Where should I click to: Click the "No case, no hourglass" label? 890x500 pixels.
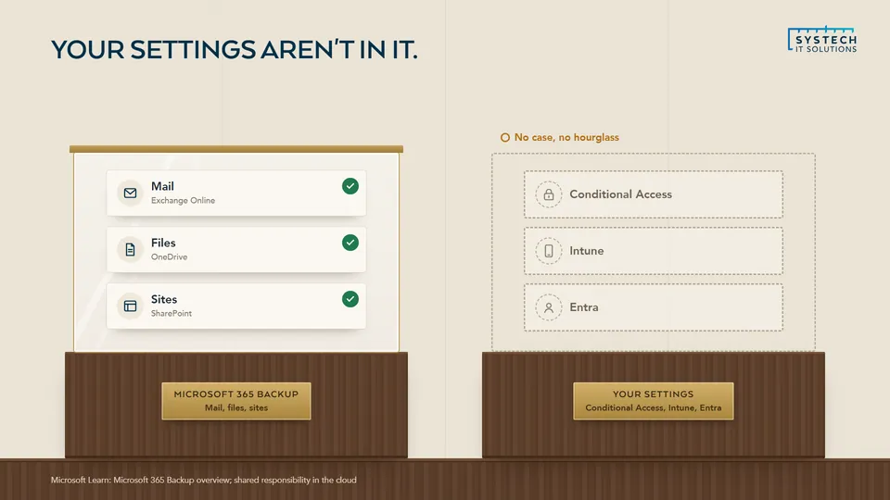pyautogui.click(x=566, y=138)
